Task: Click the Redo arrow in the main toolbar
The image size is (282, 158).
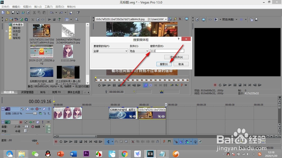Action: click(x=61, y=13)
